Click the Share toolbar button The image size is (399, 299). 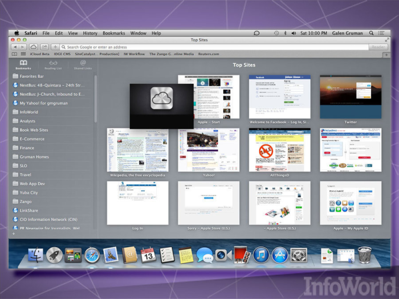click(44, 47)
